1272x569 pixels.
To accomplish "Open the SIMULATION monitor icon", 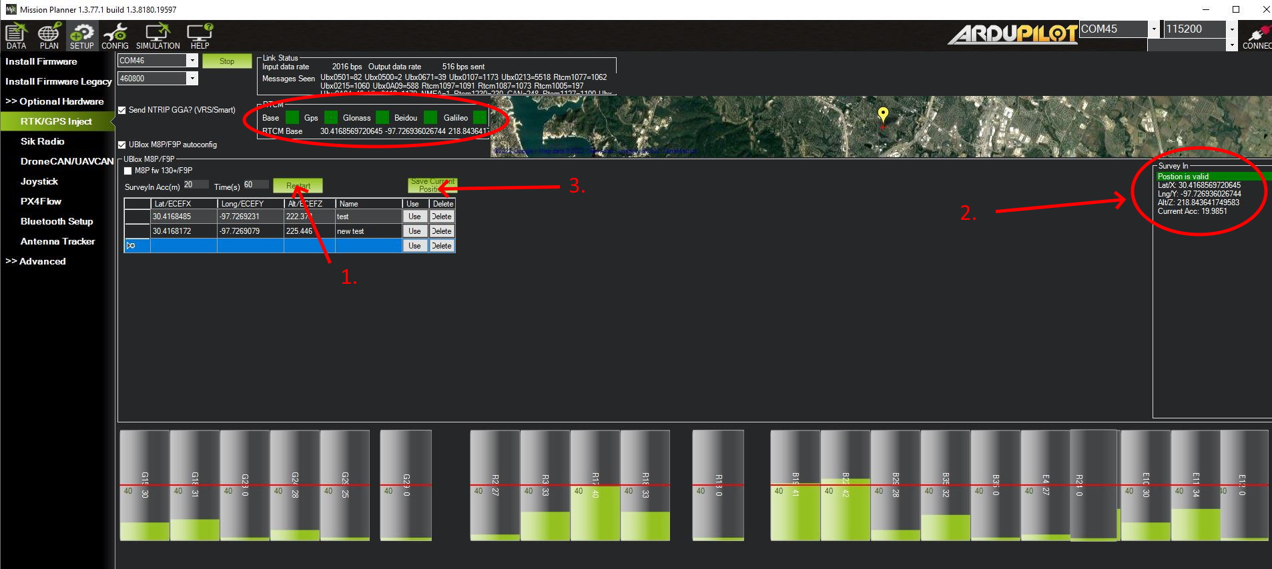I will [x=157, y=36].
